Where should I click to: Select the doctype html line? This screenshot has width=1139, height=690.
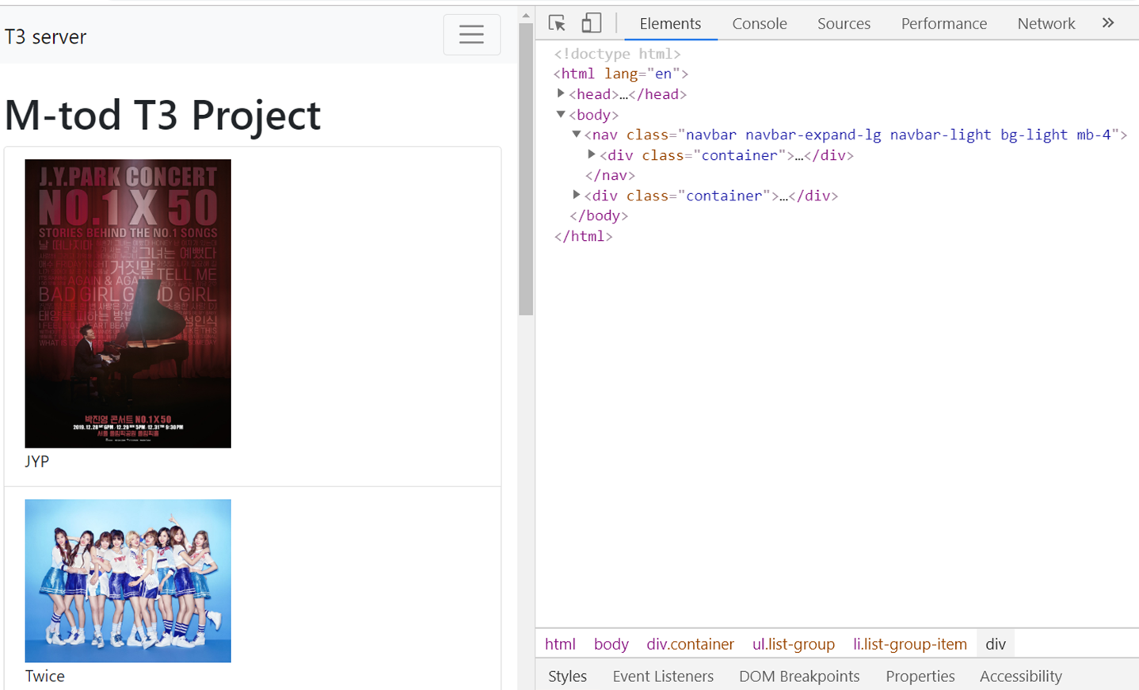click(617, 54)
